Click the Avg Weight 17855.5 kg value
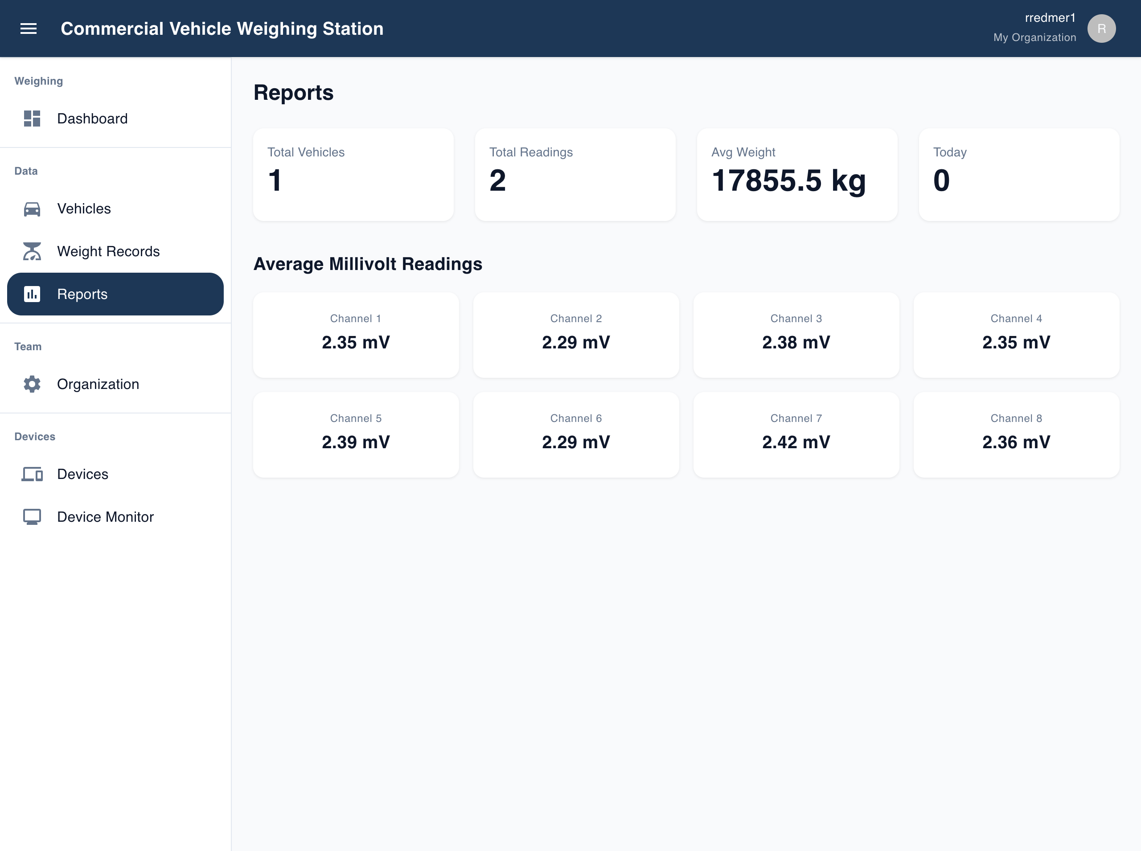The height and width of the screenshot is (851, 1141). click(x=788, y=181)
